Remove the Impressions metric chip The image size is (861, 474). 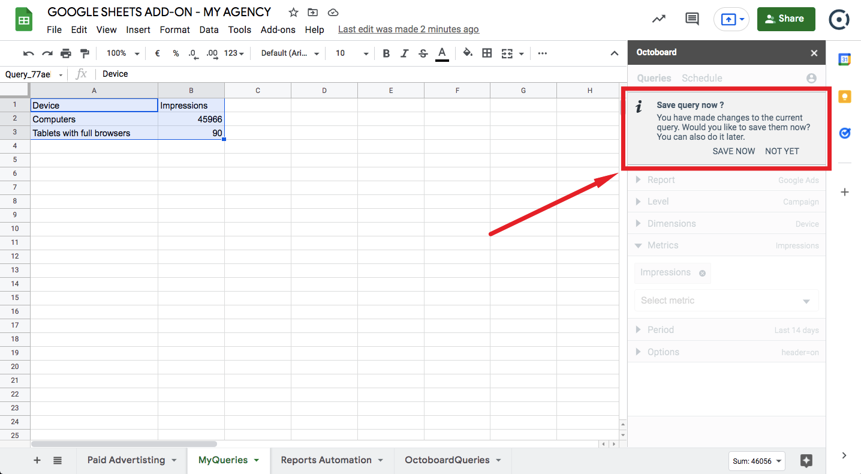(x=702, y=273)
